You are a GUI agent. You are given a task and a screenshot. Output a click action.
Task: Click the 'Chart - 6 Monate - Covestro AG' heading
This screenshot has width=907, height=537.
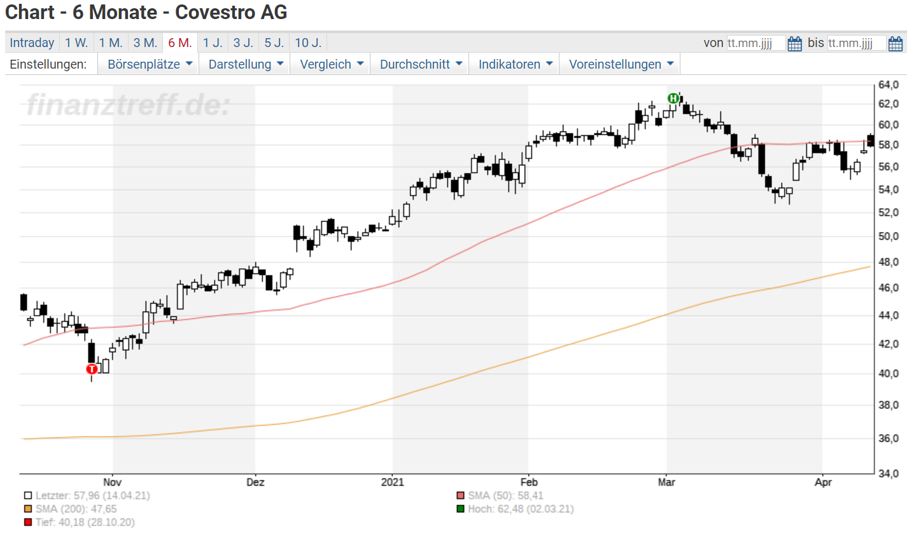[146, 12]
